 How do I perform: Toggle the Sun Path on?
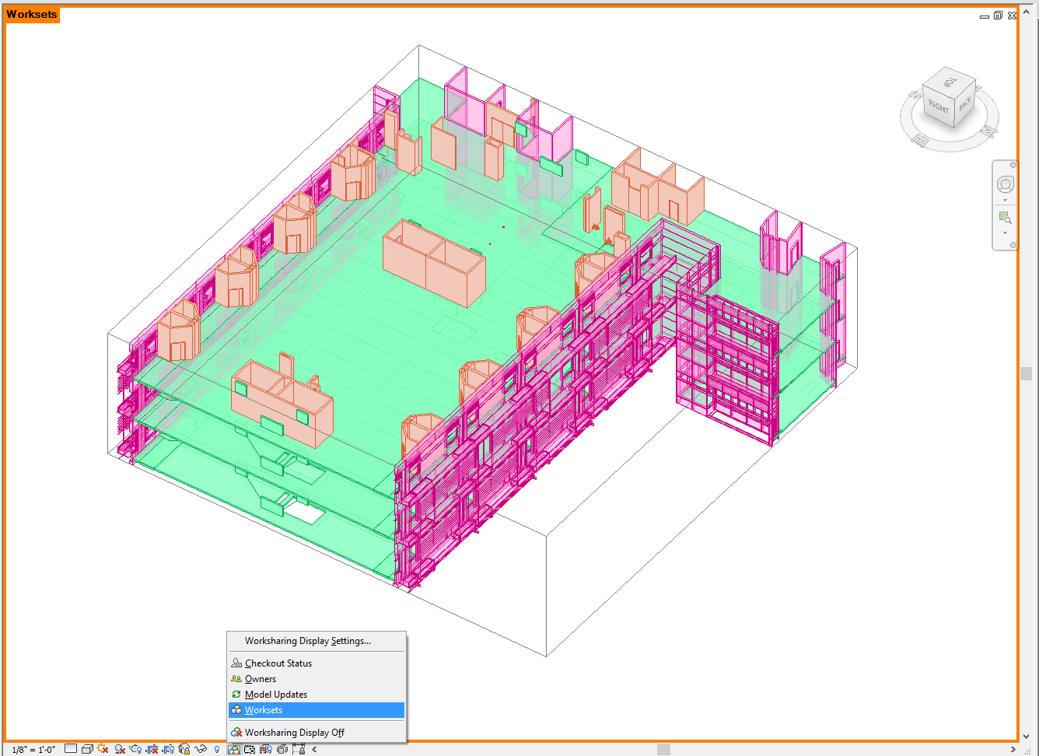click(103, 749)
